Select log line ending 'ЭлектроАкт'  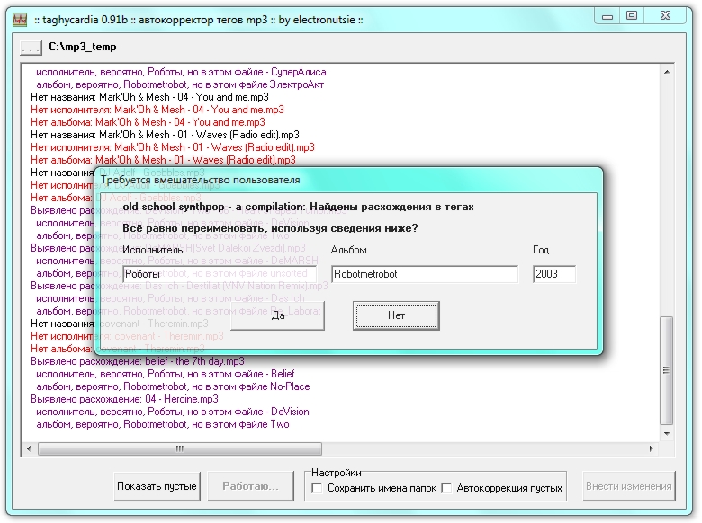pyautogui.click(x=180, y=84)
